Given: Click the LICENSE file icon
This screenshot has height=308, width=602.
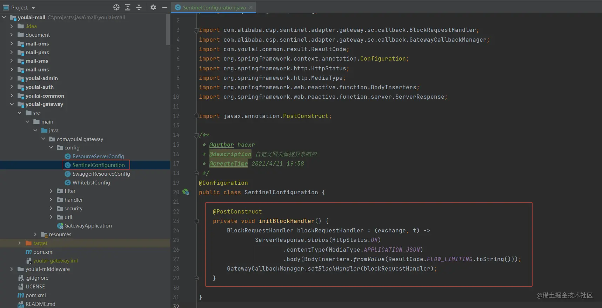Looking at the screenshot, I should click(x=21, y=286).
